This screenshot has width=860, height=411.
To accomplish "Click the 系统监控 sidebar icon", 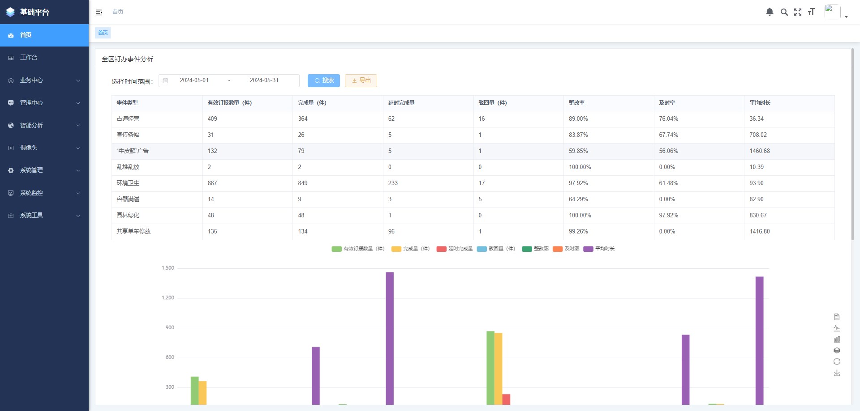I will point(11,193).
